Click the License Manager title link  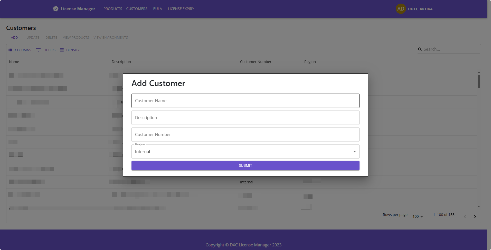click(78, 9)
